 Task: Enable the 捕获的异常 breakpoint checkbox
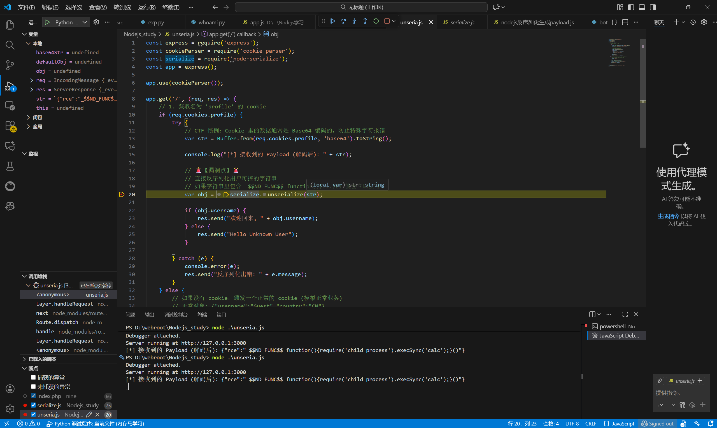tap(33, 377)
